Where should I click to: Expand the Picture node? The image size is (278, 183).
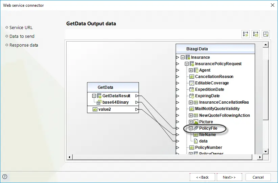click(x=191, y=122)
